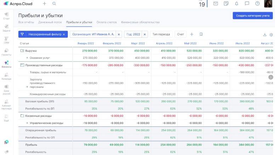Image resolution: width=275 pixels, height=155 pixels.
Task: Open table settings gear icon
Action: pyautogui.click(x=271, y=35)
